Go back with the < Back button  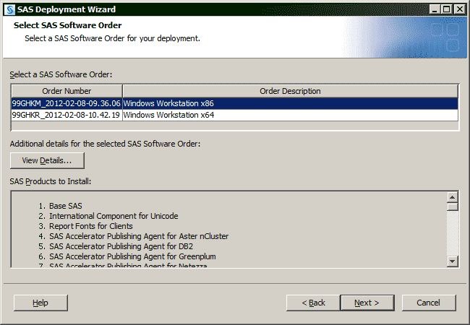pyautogui.click(x=313, y=303)
